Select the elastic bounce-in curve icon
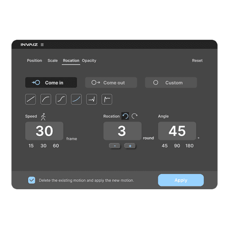Screen dimensions: 229x229 tap(92, 99)
